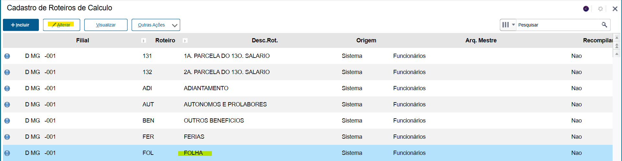Open the settings gear icon
The image size is (622, 161).
click(x=600, y=9)
